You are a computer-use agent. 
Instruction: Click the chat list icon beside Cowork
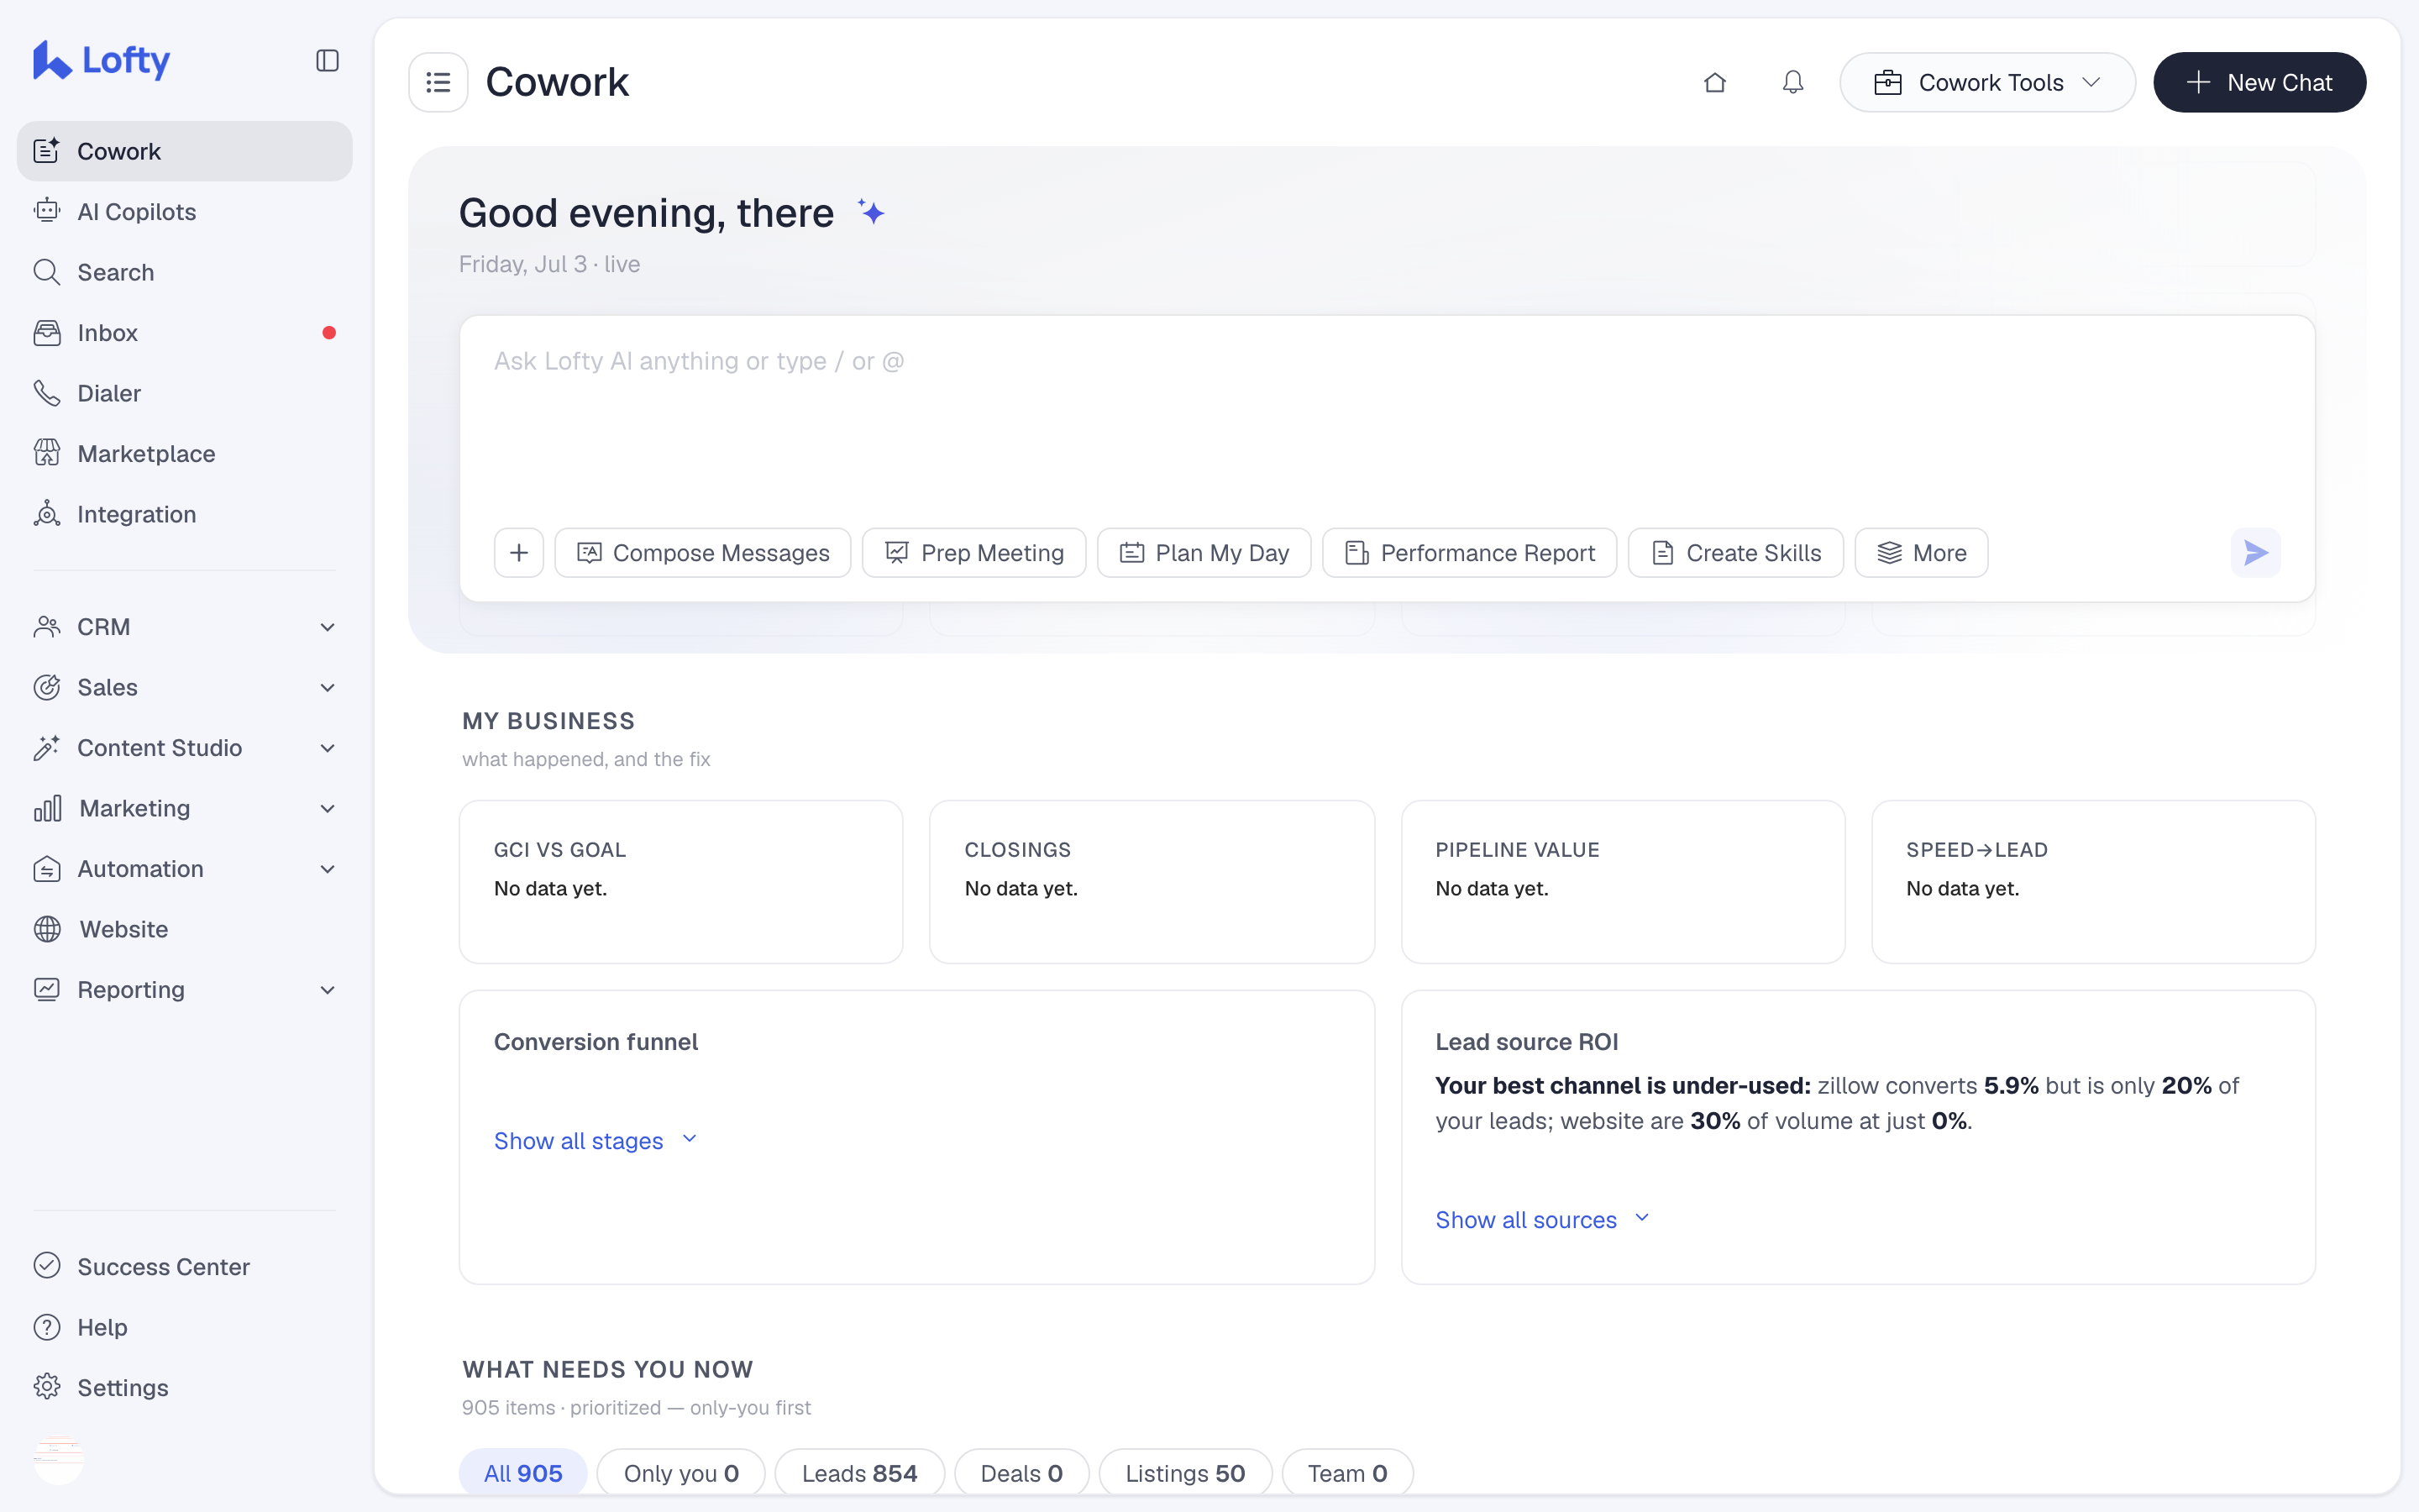point(438,82)
